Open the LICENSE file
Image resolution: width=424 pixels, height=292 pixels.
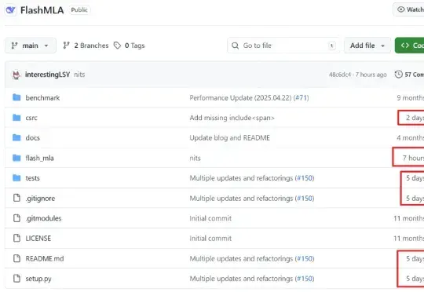coord(38,239)
